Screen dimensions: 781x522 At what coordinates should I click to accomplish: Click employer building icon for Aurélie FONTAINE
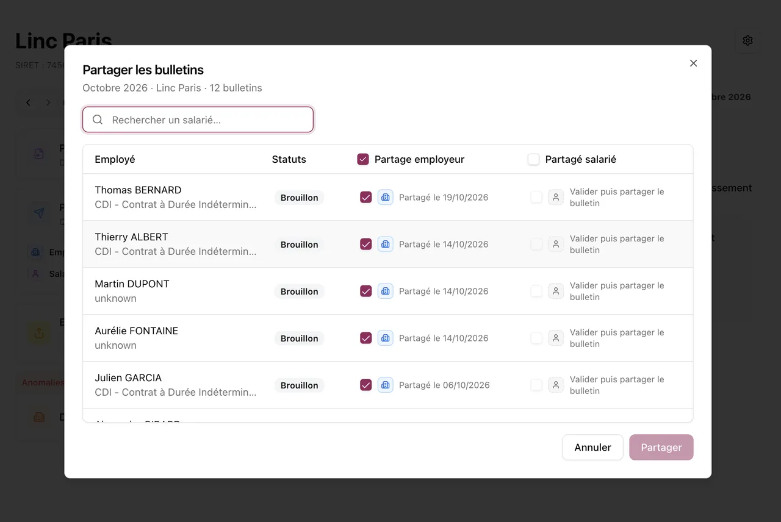(386, 338)
